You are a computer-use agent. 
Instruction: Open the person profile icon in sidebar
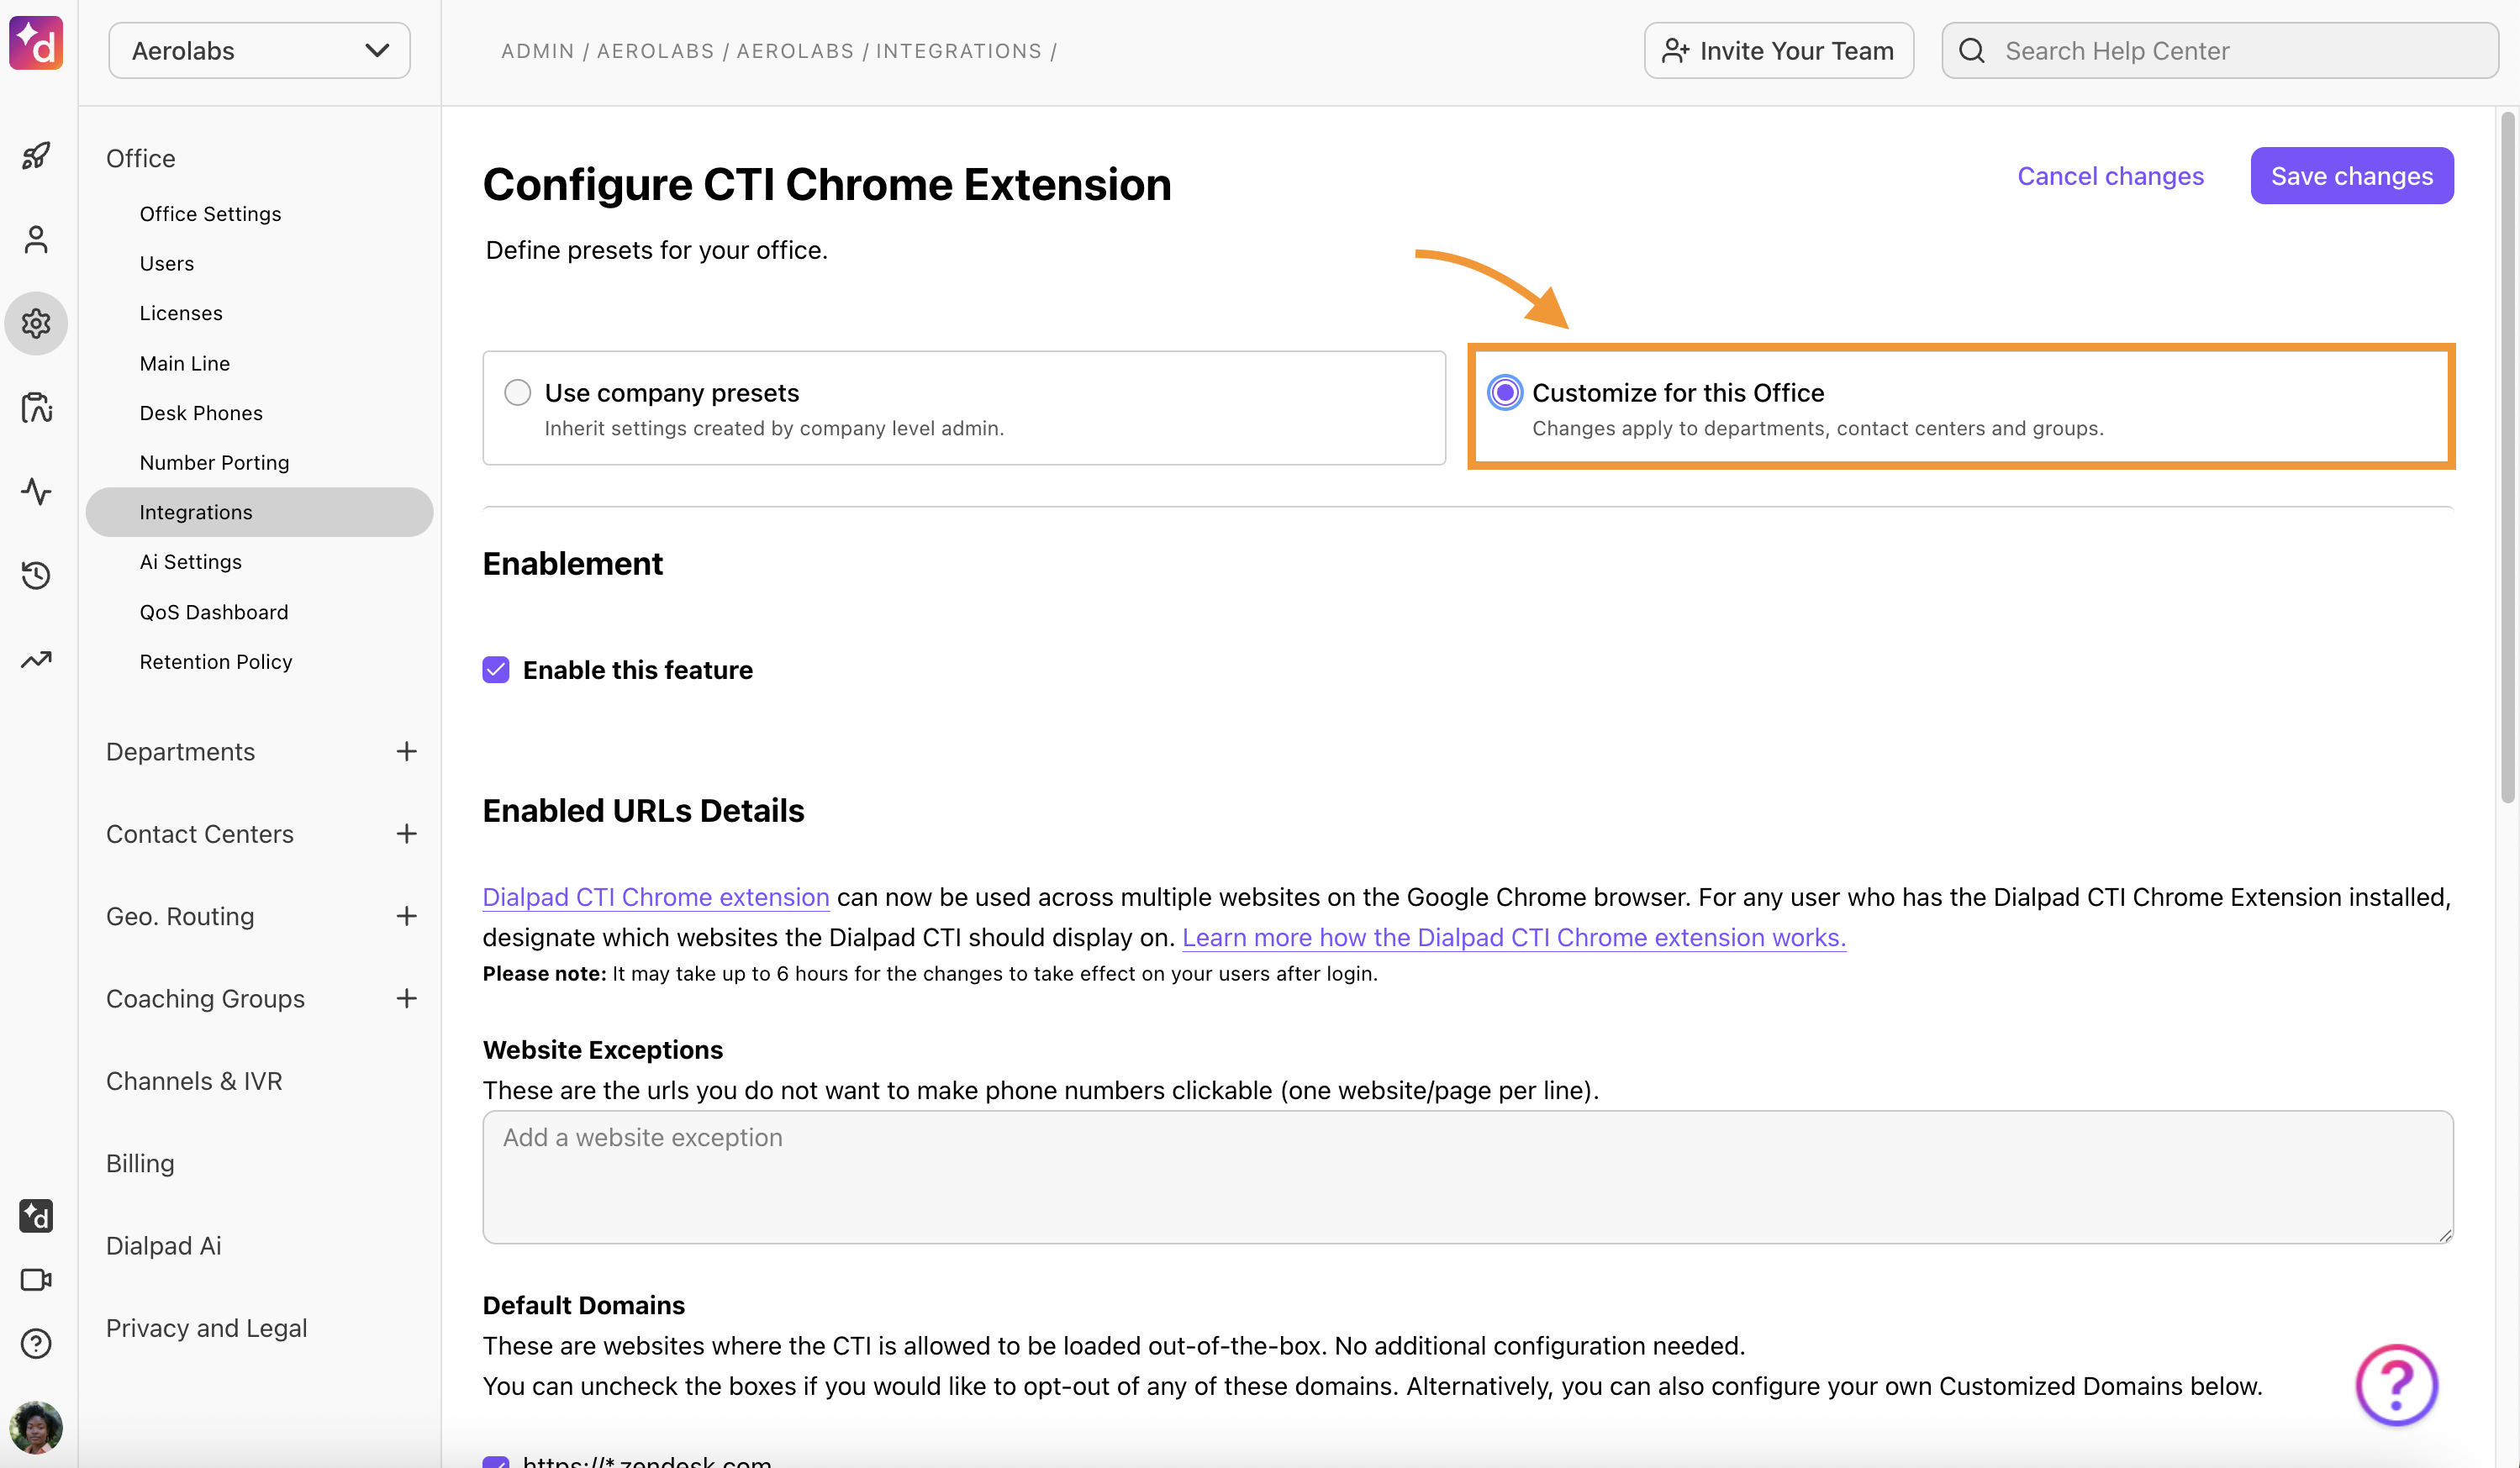[36, 240]
